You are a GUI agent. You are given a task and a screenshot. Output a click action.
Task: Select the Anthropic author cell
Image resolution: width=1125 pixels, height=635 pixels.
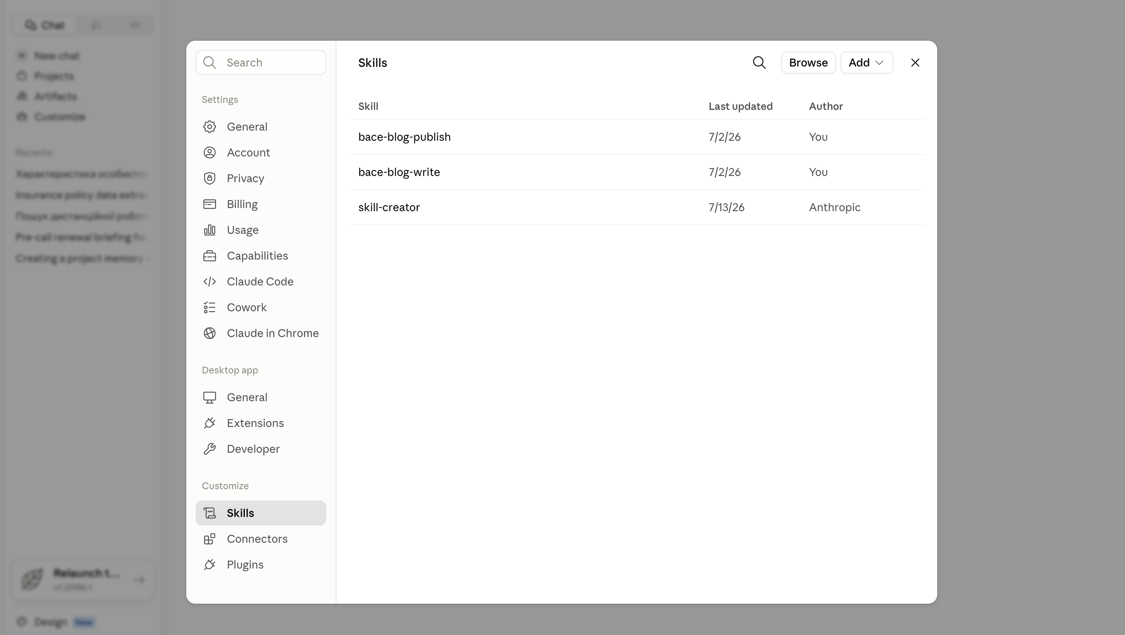[x=835, y=207]
